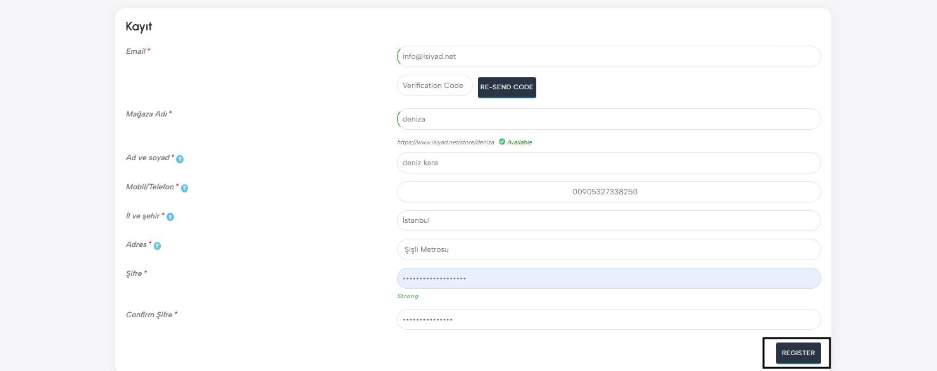Screen dimensions: 937x371
Task: Select the address field with Şişli Metrosu
Action: pos(608,249)
